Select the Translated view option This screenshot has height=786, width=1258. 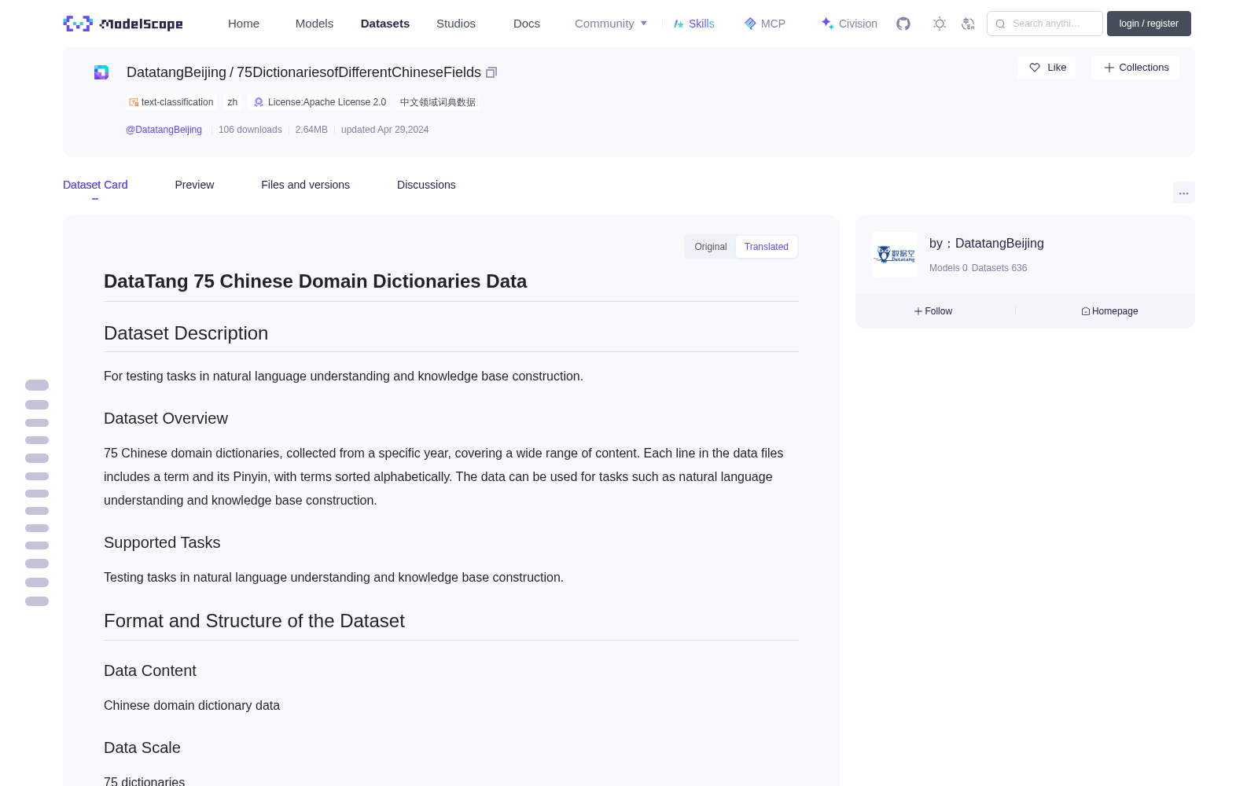766,247
